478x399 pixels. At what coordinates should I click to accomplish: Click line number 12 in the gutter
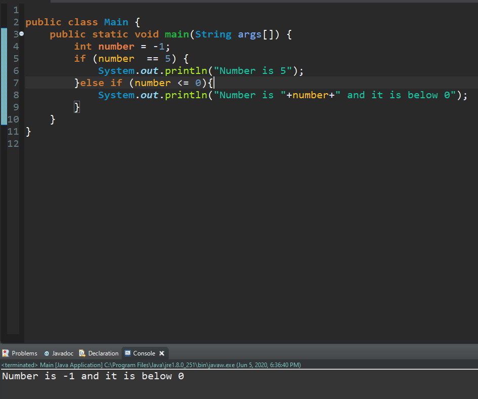pyautogui.click(x=13, y=144)
